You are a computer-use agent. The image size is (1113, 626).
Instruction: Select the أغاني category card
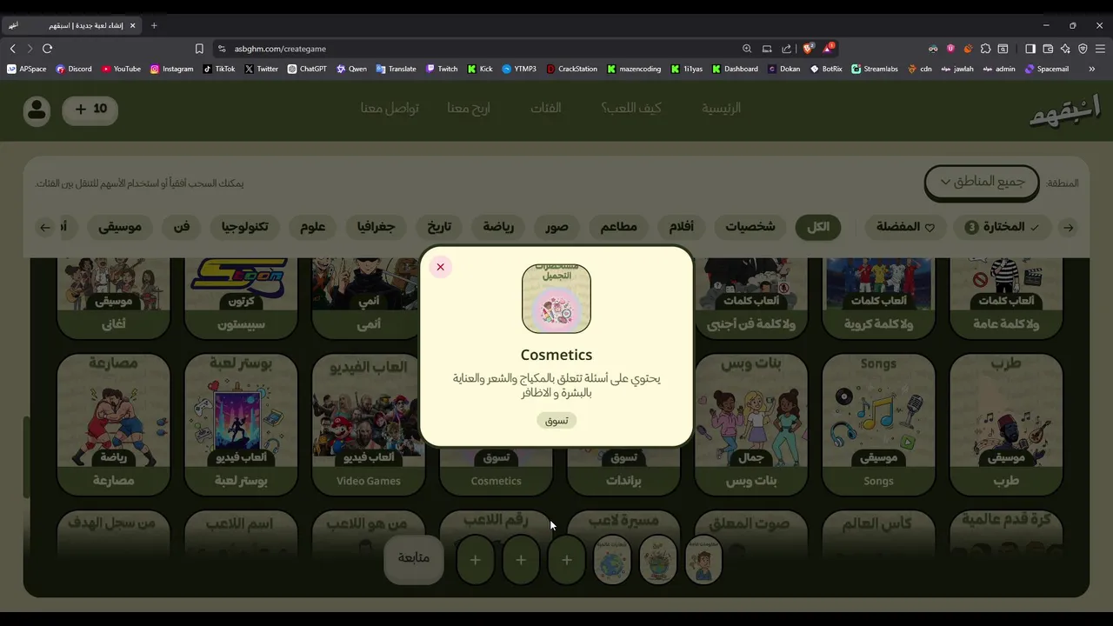tap(114, 298)
